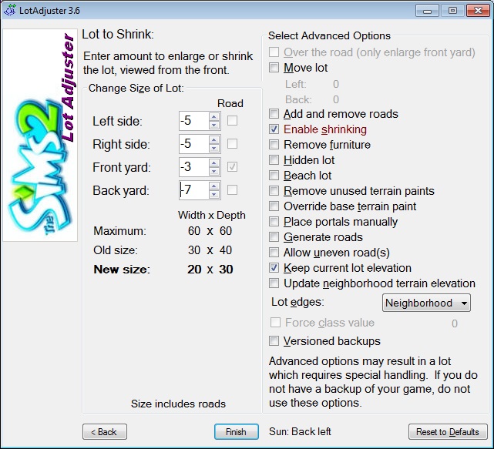Enable the Hidden lot checkbox

[274, 160]
